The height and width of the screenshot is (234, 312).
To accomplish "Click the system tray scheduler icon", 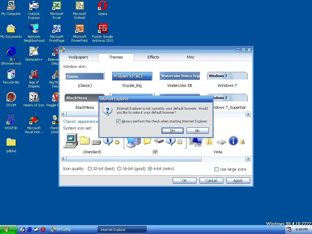I will (289, 229).
